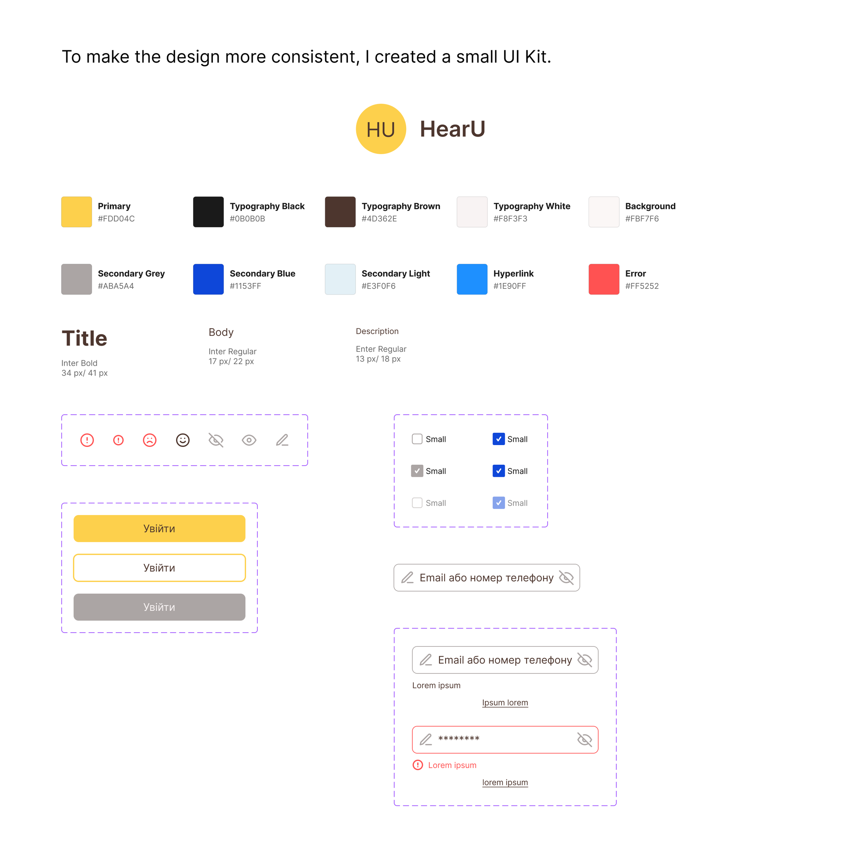Click the crossed-out eye icon in icon set
The width and height of the screenshot is (859, 849).
tap(216, 440)
